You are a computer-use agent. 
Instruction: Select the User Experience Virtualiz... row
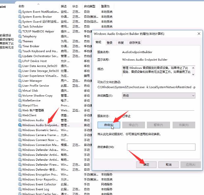(55, 76)
